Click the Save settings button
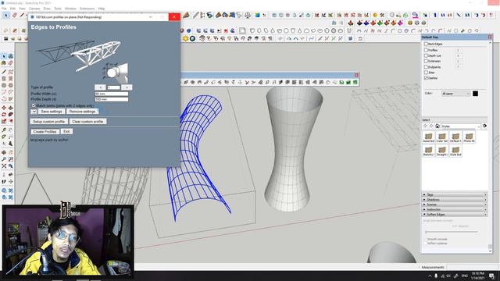This screenshot has height=281, width=500. (52, 112)
